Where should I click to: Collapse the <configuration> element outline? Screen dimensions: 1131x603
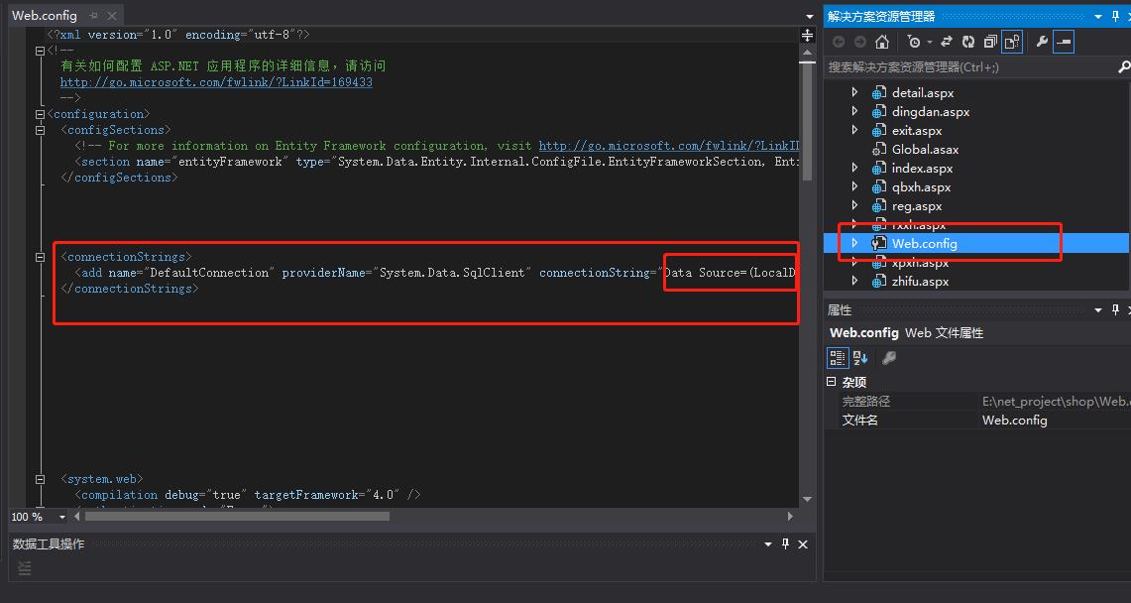[40, 114]
